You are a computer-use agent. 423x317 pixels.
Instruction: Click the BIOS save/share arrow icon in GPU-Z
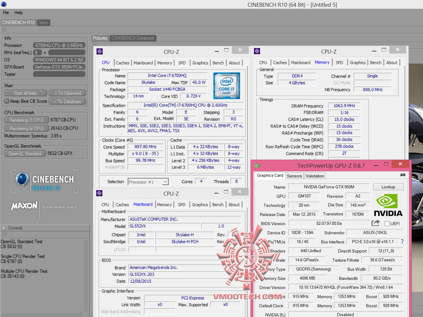(x=376, y=223)
